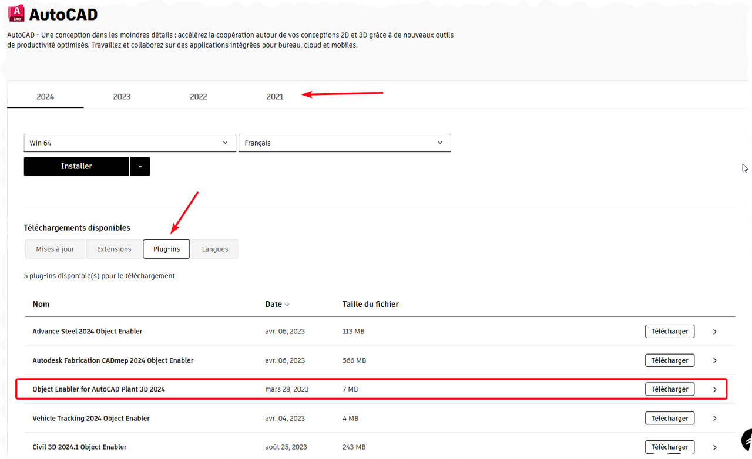Sort by the Date column header
Screen dimensions: 752x459
click(x=273, y=304)
